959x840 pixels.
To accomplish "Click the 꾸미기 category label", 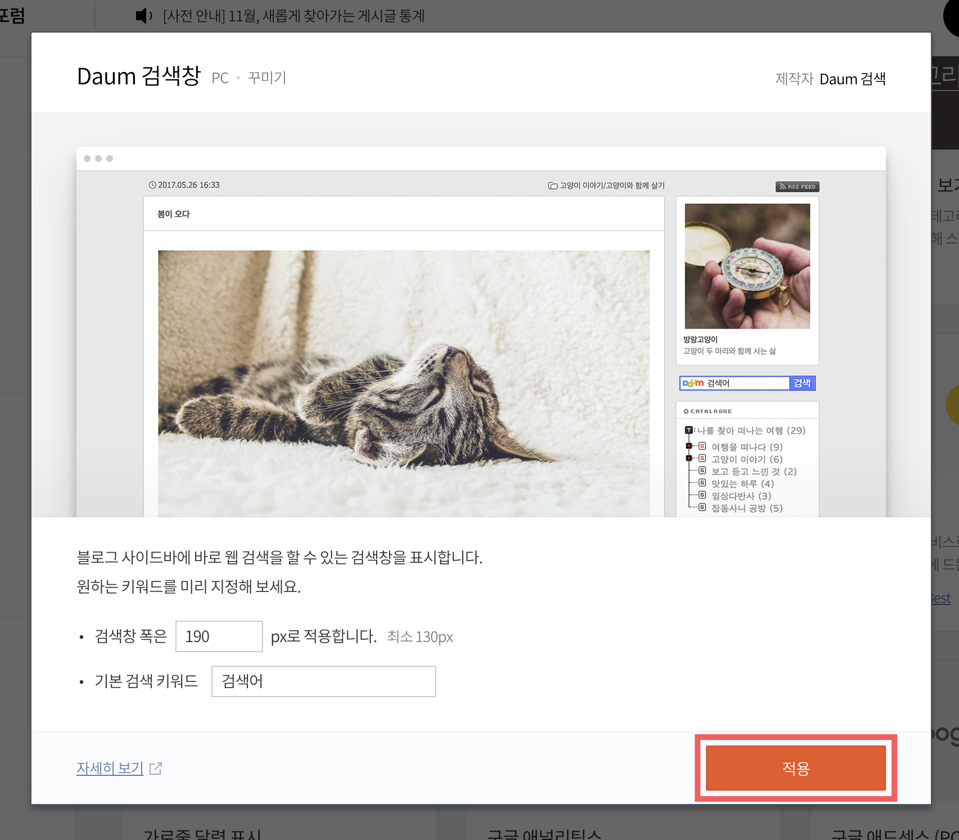I will [268, 78].
